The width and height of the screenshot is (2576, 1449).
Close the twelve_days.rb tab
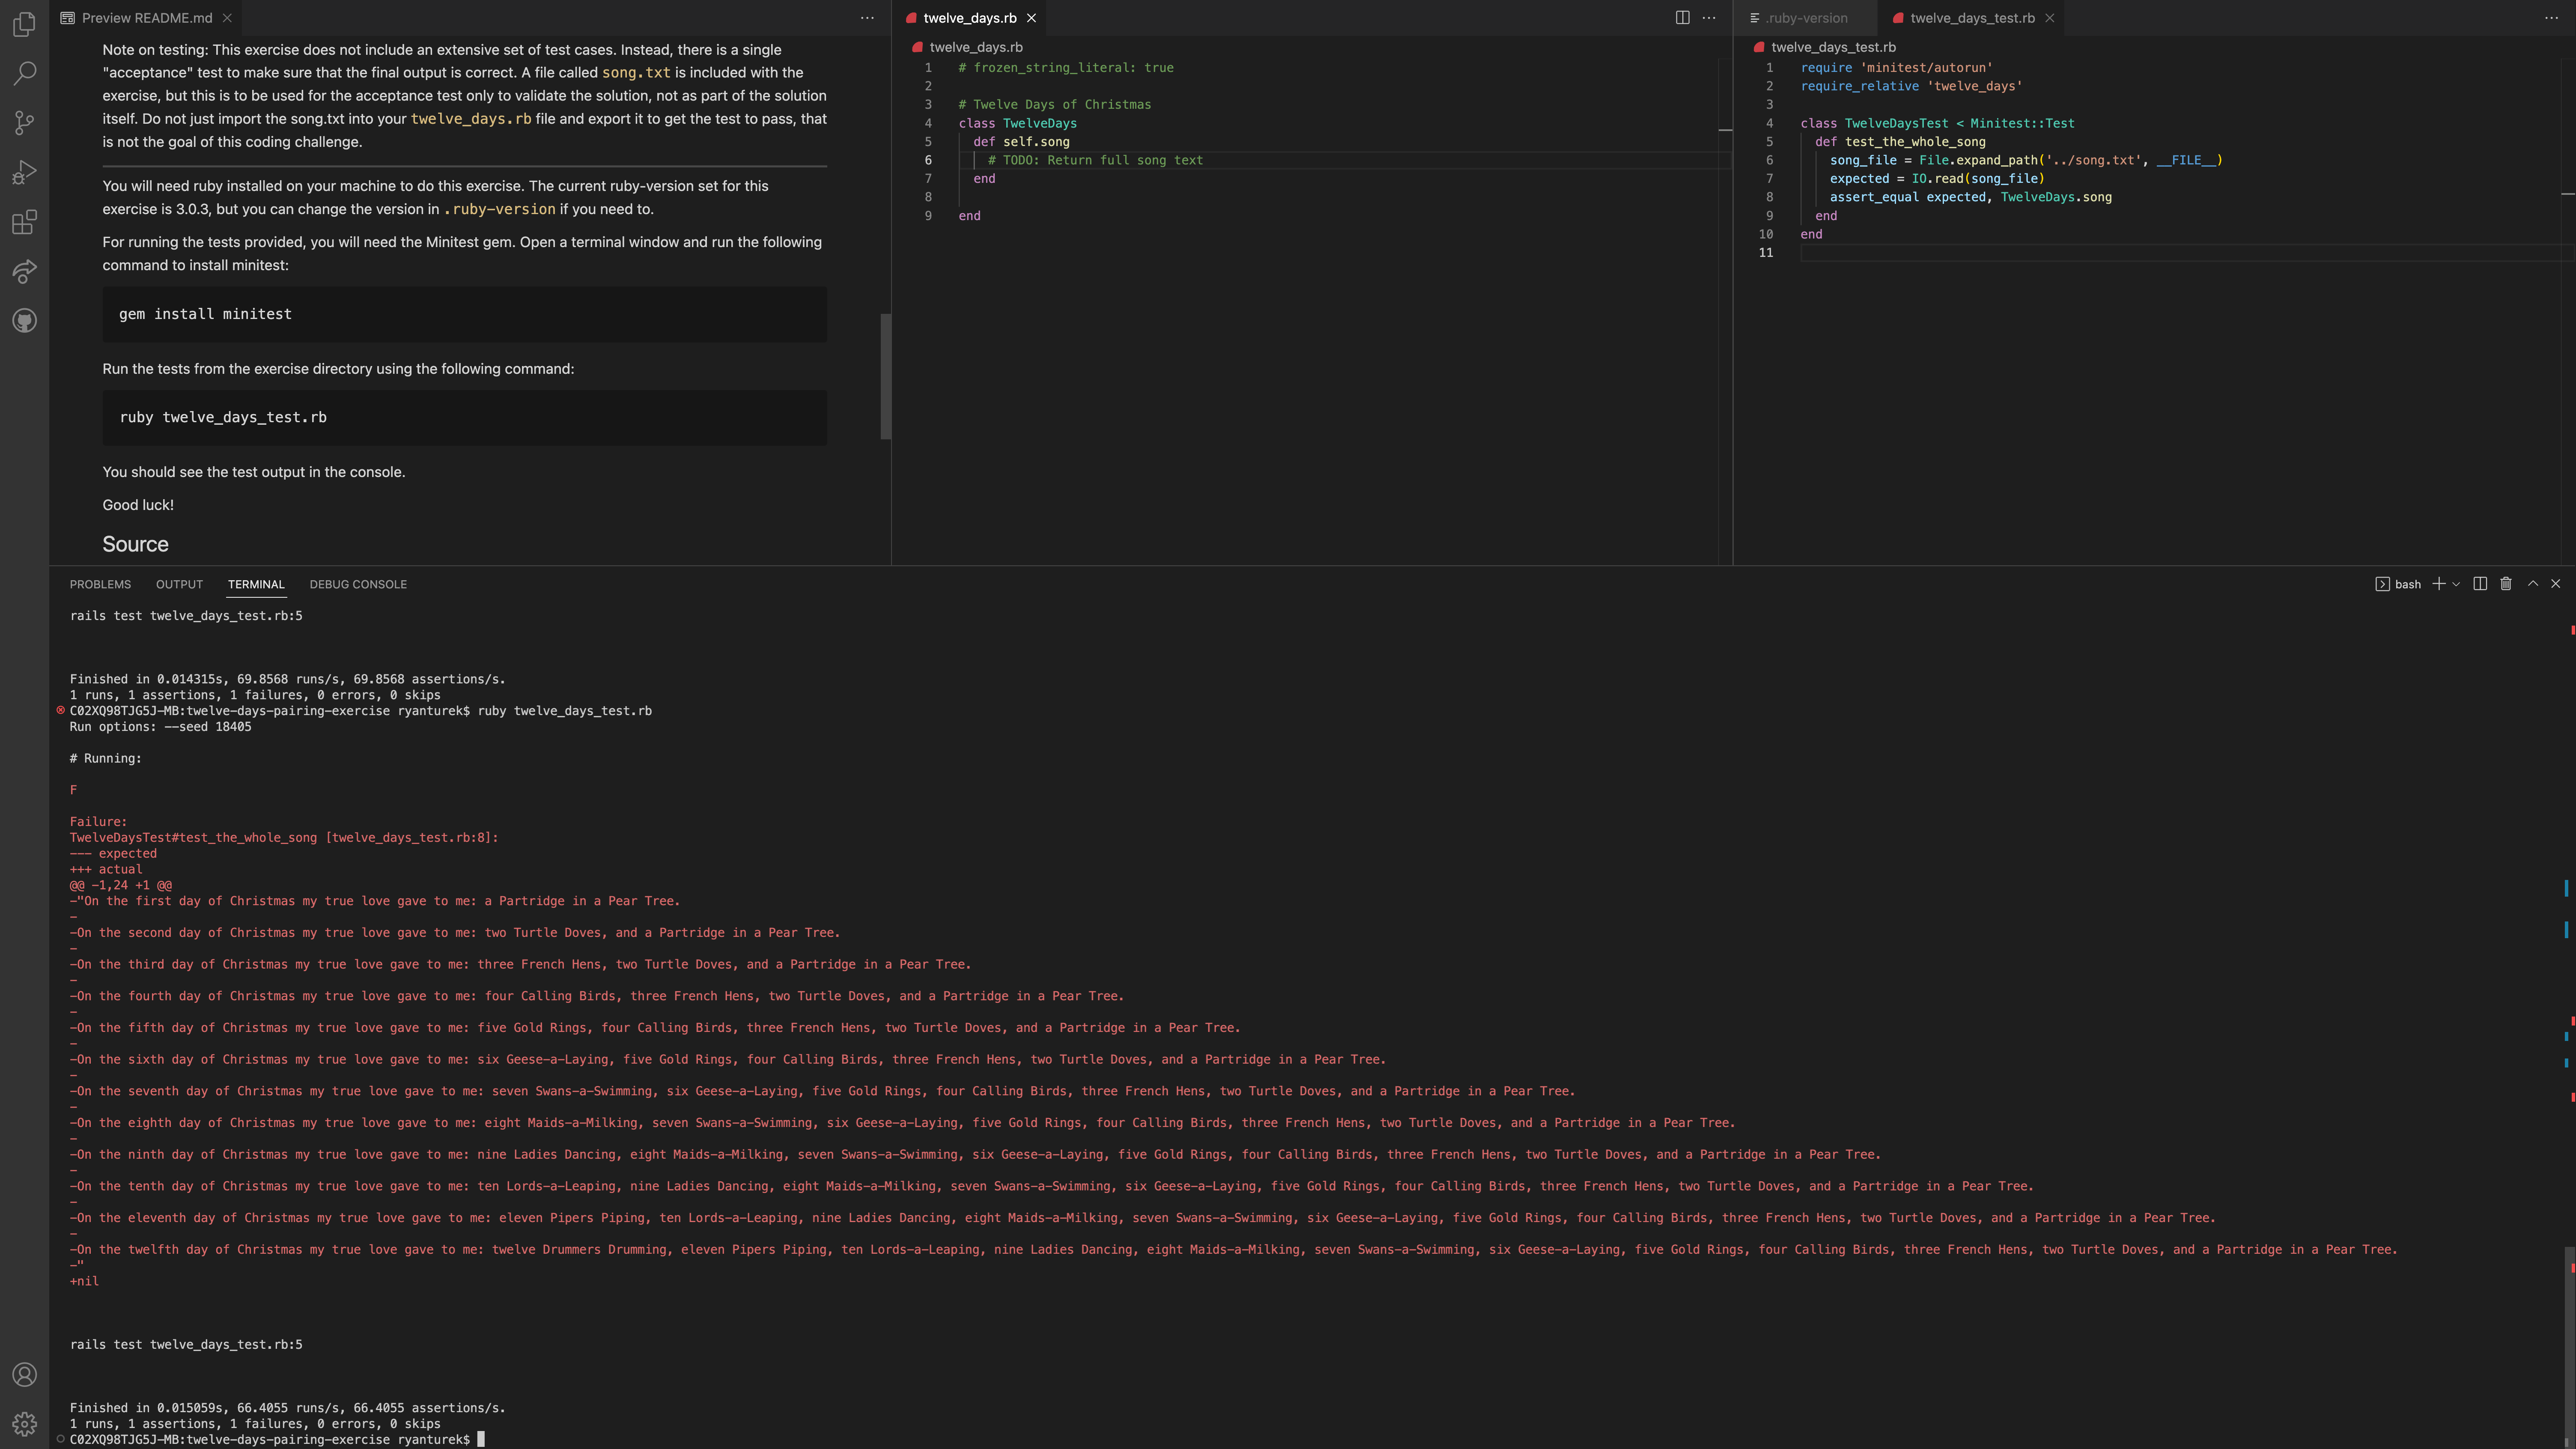pyautogui.click(x=1031, y=18)
